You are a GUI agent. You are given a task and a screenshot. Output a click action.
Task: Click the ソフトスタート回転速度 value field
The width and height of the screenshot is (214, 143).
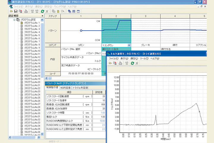pos(99,97)
